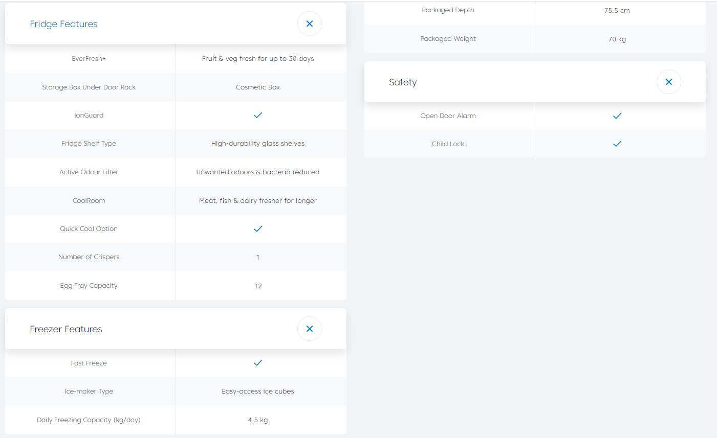Select the 4.5 kg value
The image size is (717, 438).
coord(258,420)
